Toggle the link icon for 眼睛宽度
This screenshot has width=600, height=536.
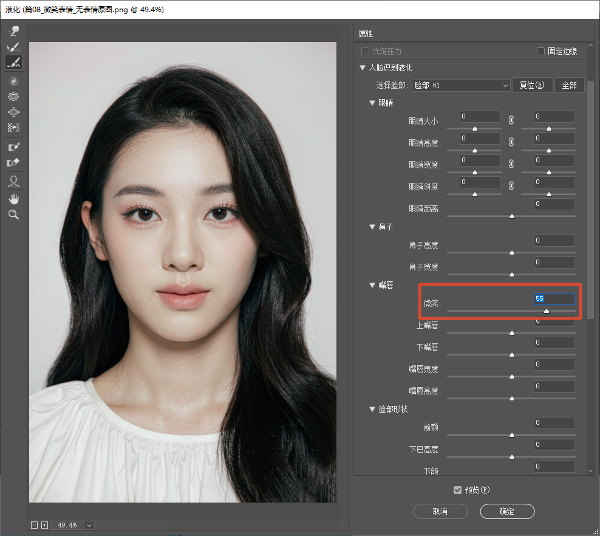tap(511, 164)
